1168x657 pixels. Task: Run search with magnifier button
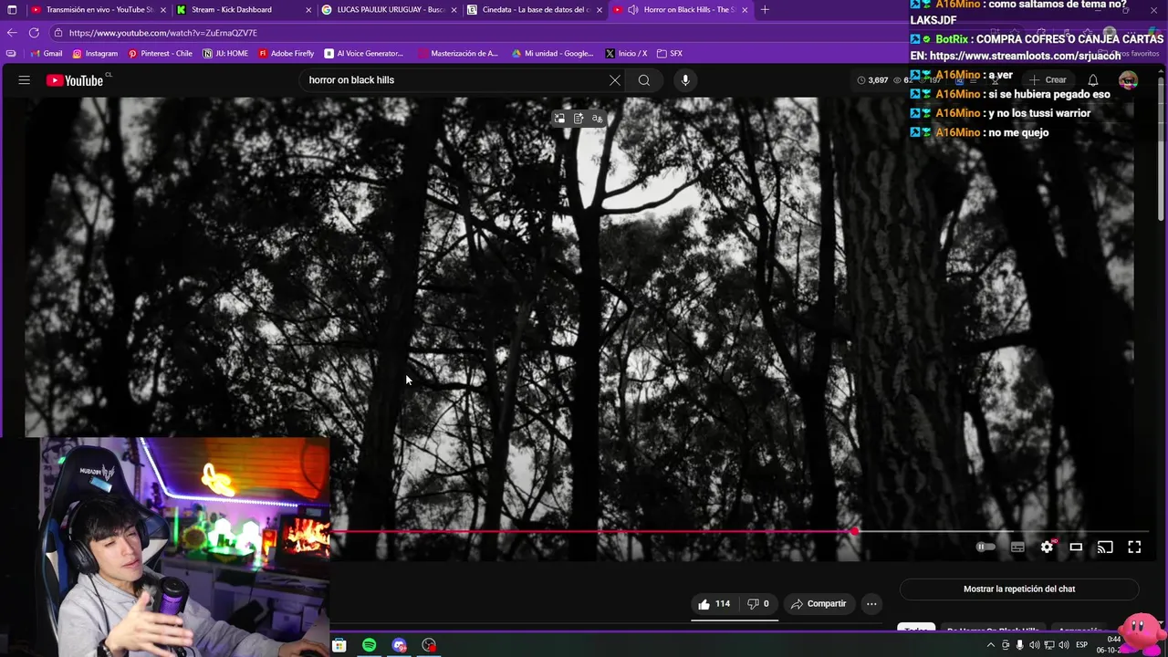[x=644, y=80]
